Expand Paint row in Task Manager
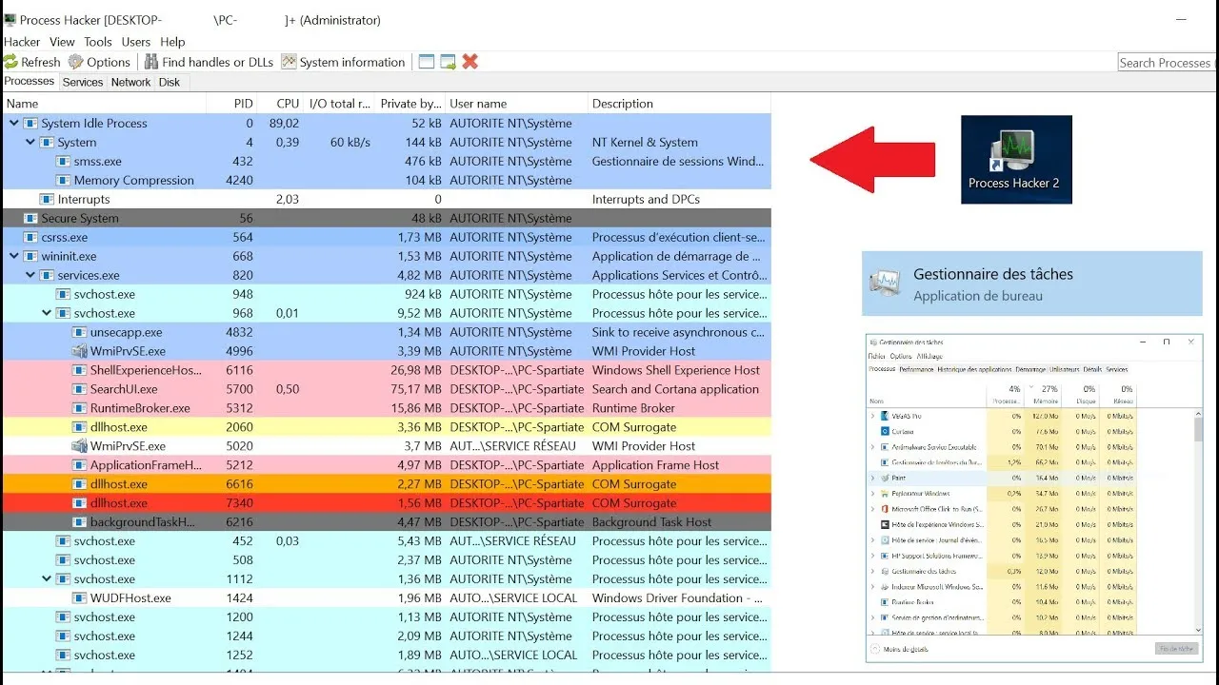 [873, 478]
